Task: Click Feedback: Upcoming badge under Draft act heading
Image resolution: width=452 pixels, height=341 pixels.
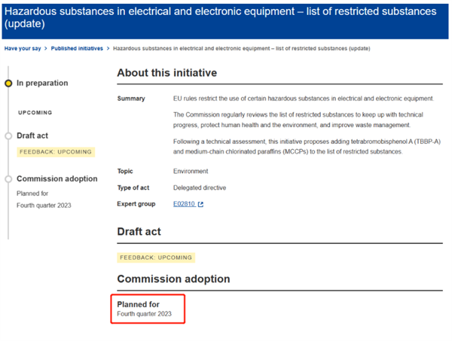Action: (156, 257)
